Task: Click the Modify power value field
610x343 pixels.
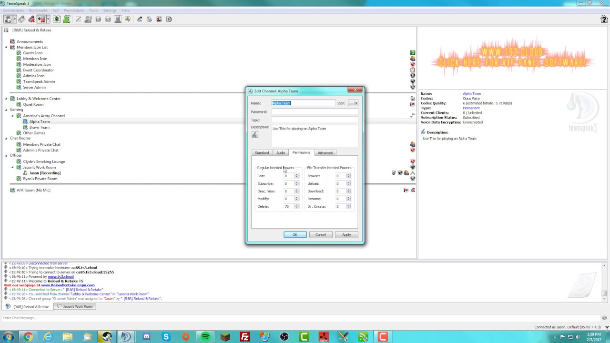Action: [288, 199]
